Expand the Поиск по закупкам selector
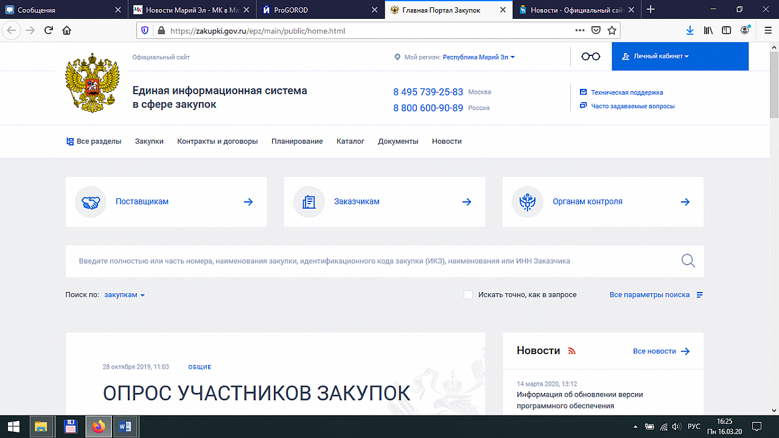The width and height of the screenshot is (779, 438). point(125,294)
